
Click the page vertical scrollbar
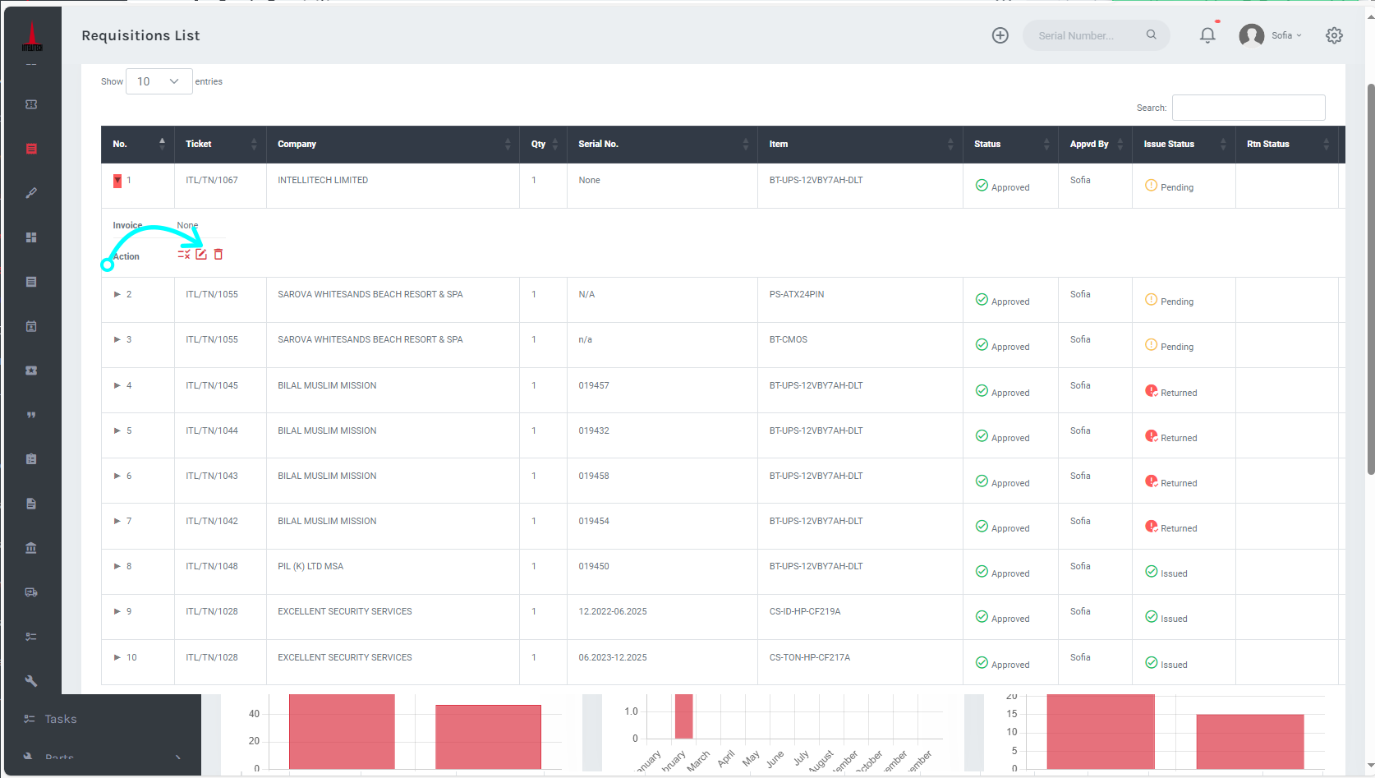[1370, 279]
